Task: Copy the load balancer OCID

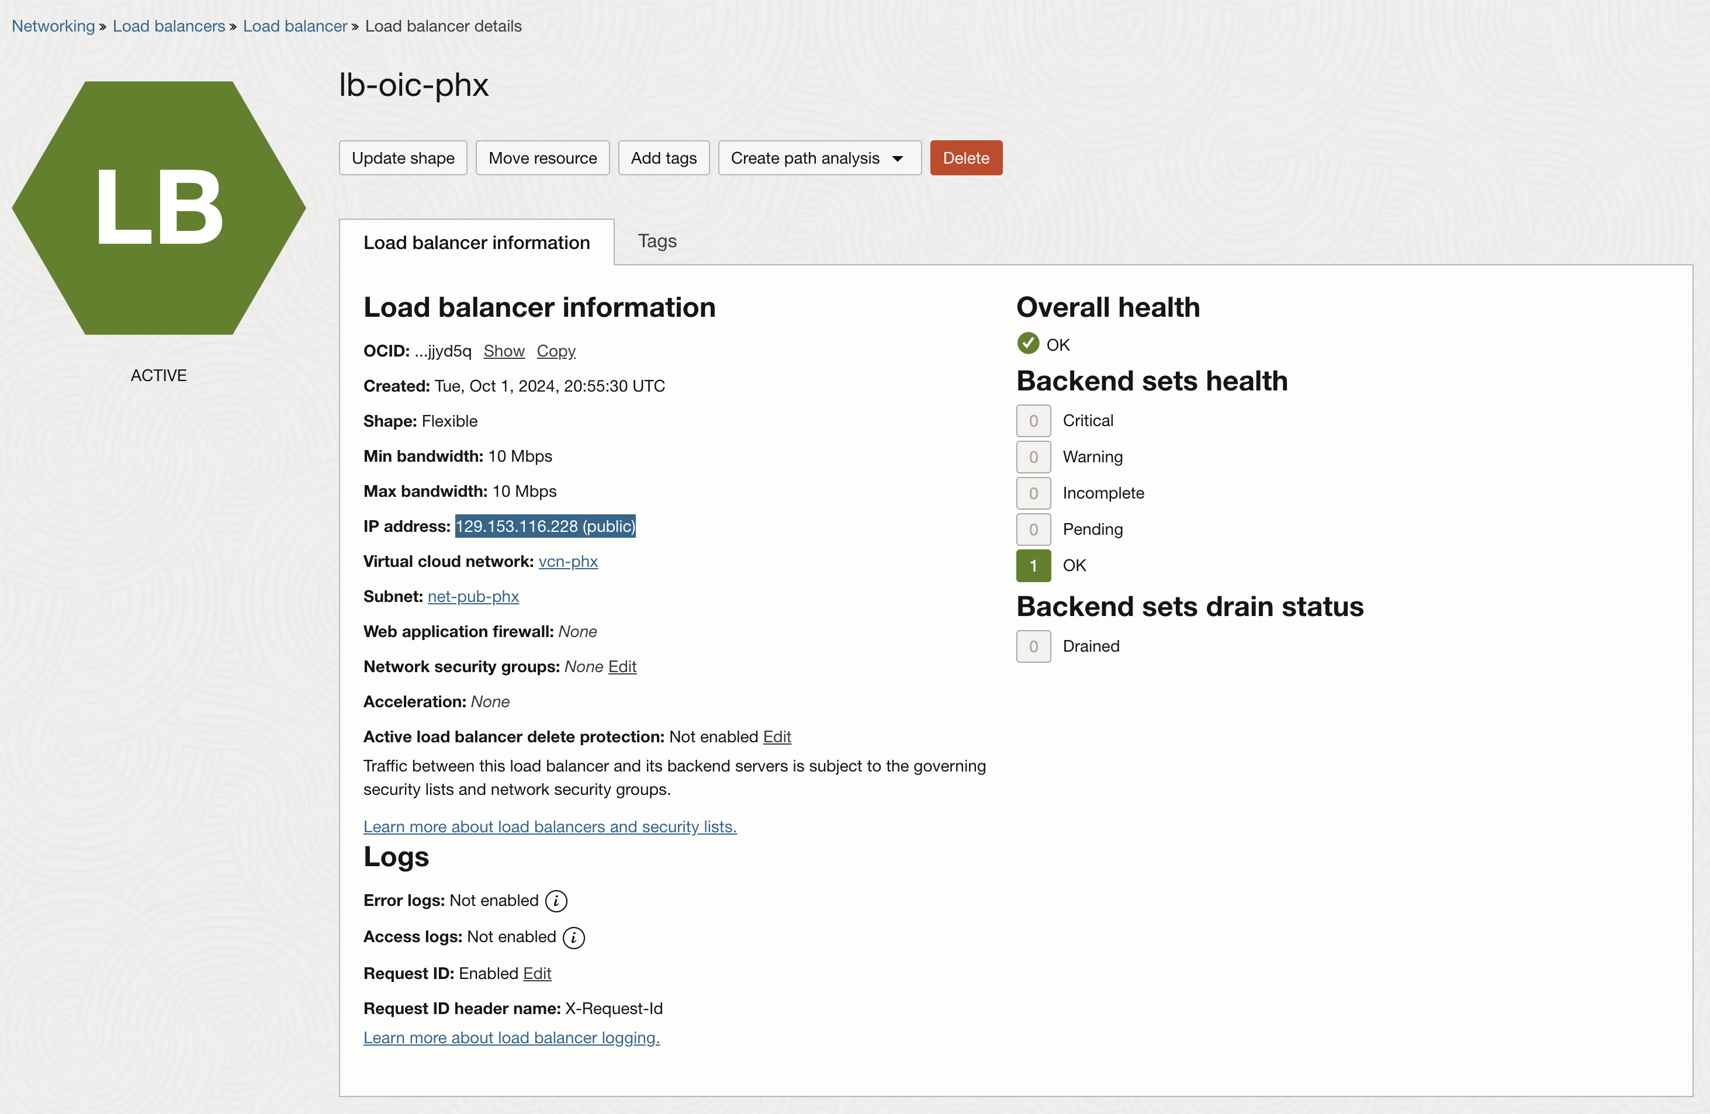Action: tap(555, 351)
